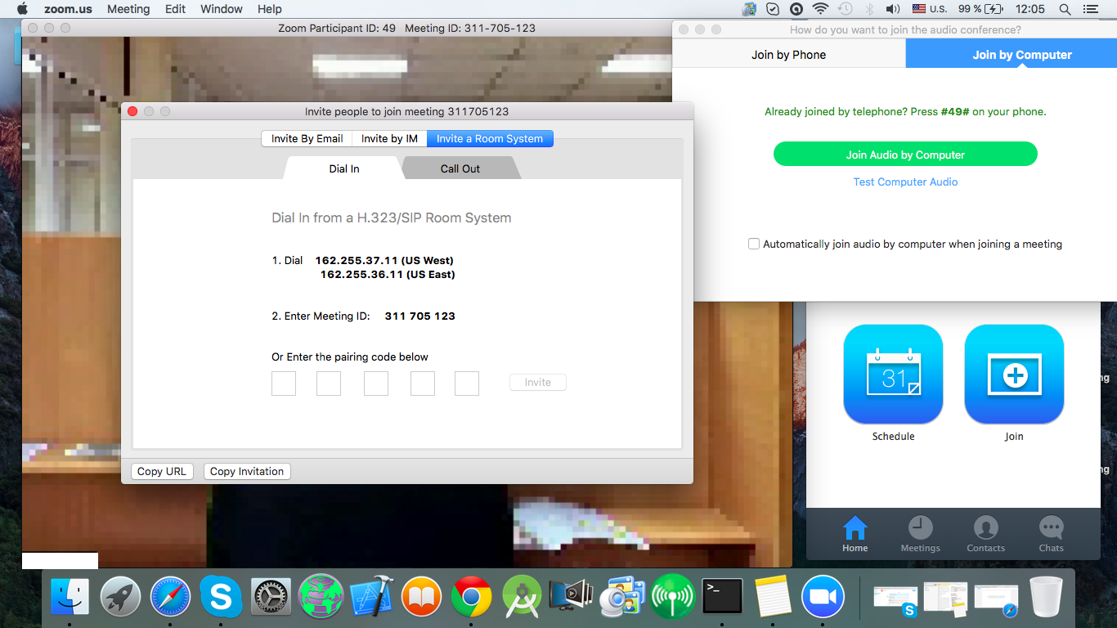Click the second pairing code box
The height and width of the screenshot is (628, 1117).
point(329,384)
